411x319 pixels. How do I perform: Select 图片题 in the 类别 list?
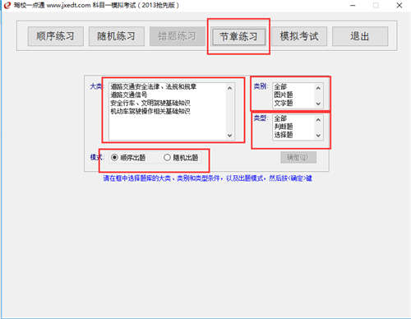tap(284, 95)
